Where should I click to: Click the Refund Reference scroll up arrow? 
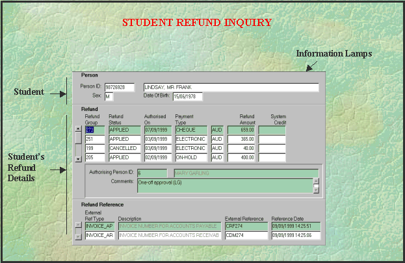79,226
